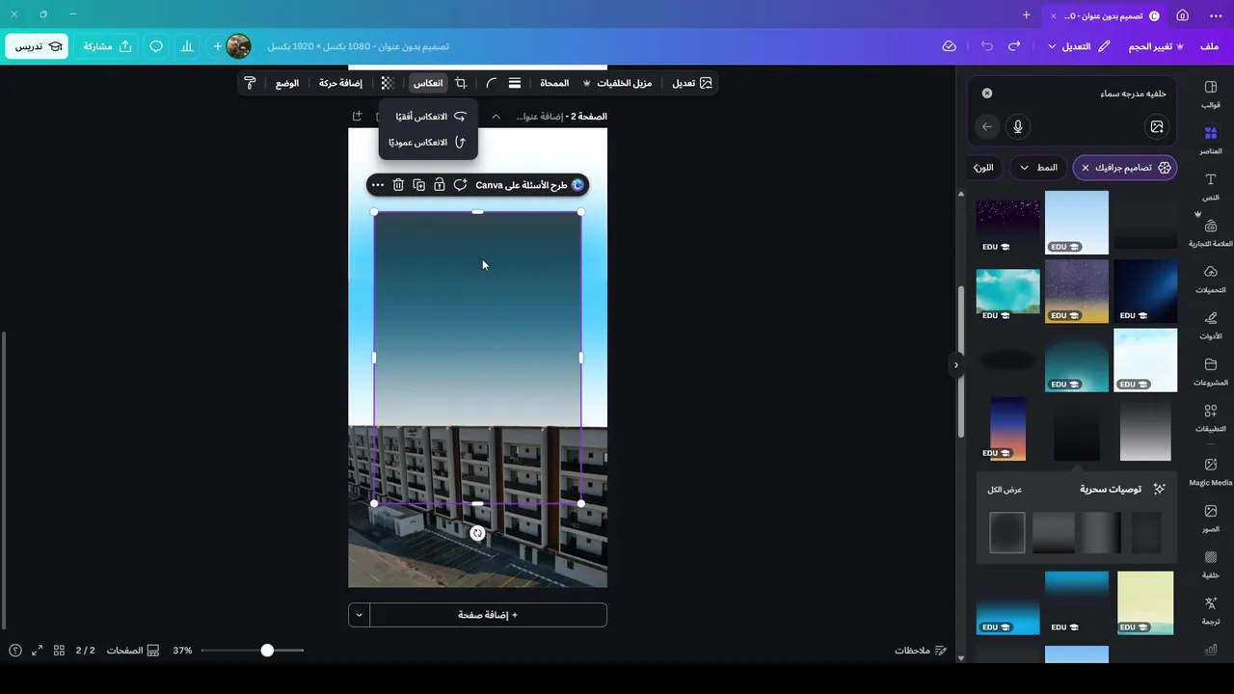The image size is (1234, 694).
Task: Open the Templates (قوالب) sidebar panel
Action: [1211, 93]
